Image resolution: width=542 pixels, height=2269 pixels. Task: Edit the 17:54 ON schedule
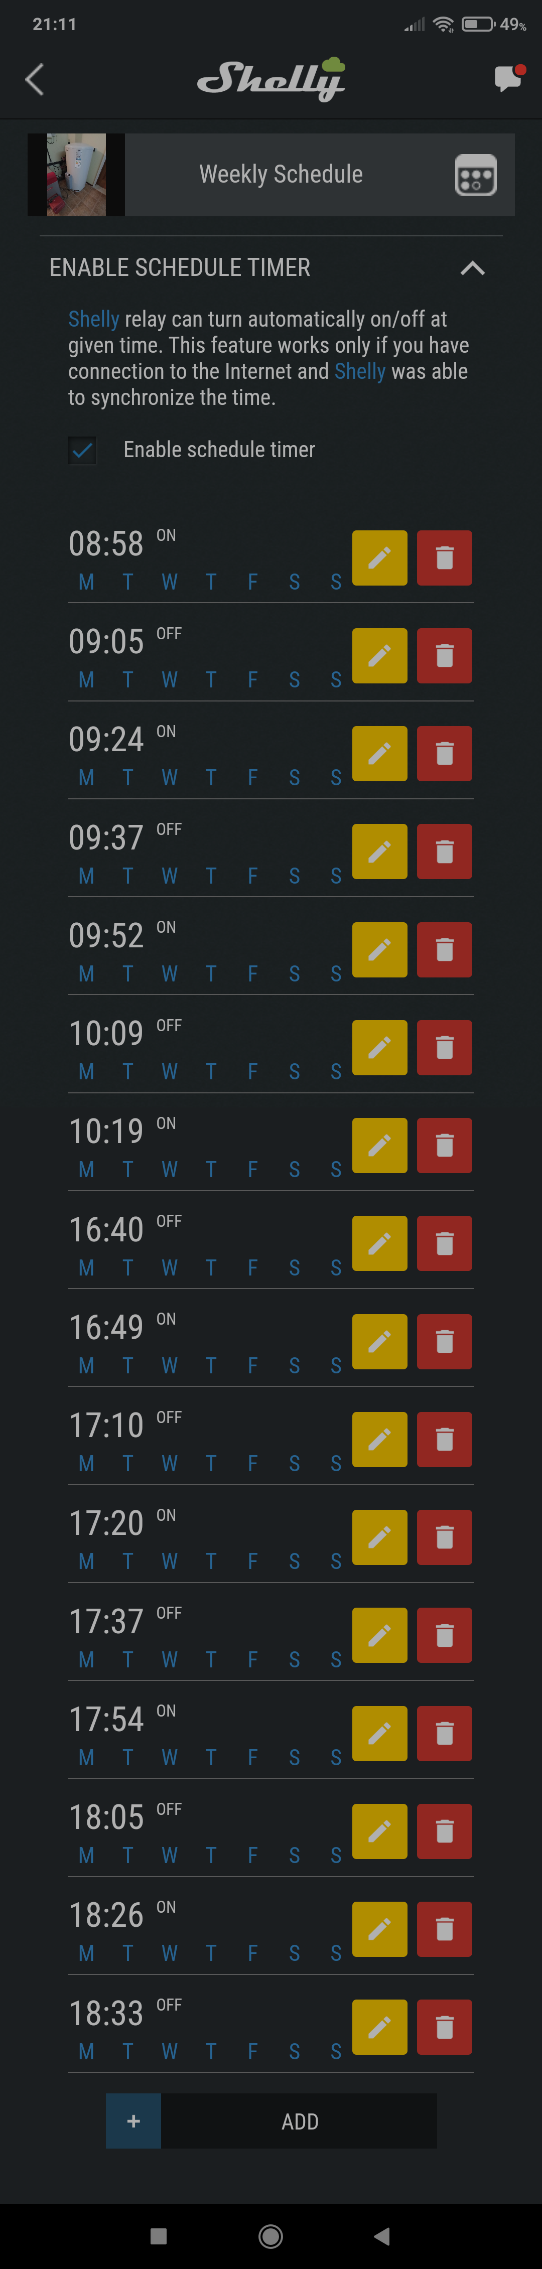click(x=380, y=1733)
